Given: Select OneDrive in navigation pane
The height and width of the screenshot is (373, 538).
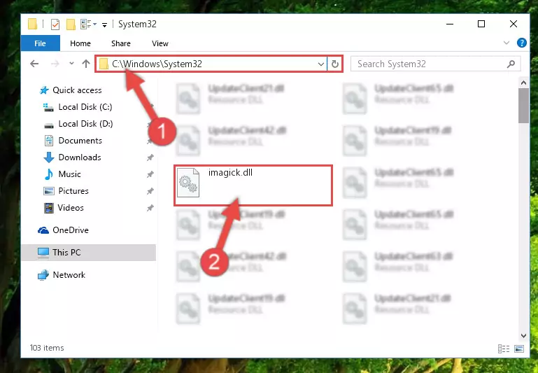Looking at the screenshot, I should coord(71,230).
